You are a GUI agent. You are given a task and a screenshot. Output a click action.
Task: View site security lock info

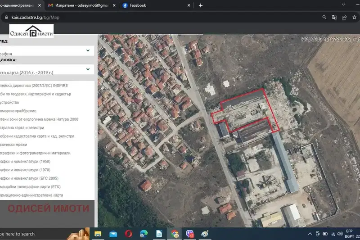point(6,17)
